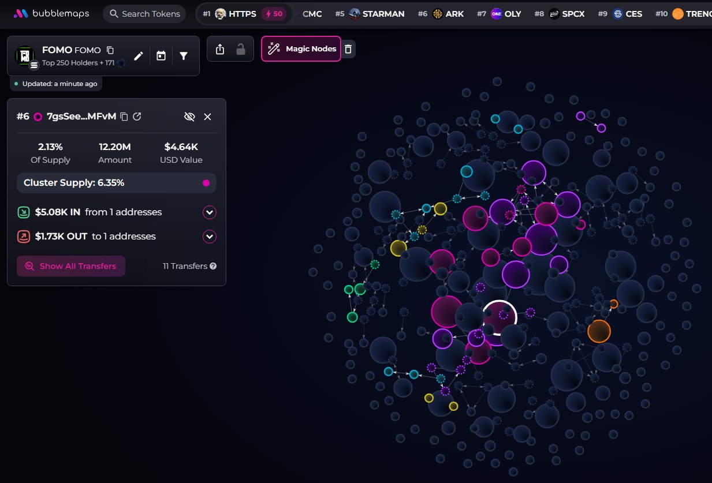Copy the FOMO token address
712x483 pixels.
110,51
